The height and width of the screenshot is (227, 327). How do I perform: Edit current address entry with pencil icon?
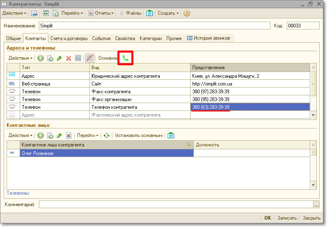click(59, 58)
